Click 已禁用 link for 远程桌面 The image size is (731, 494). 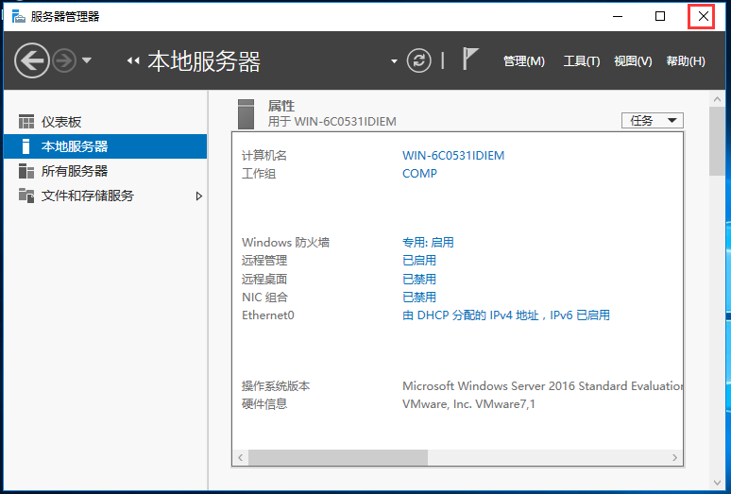419,280
